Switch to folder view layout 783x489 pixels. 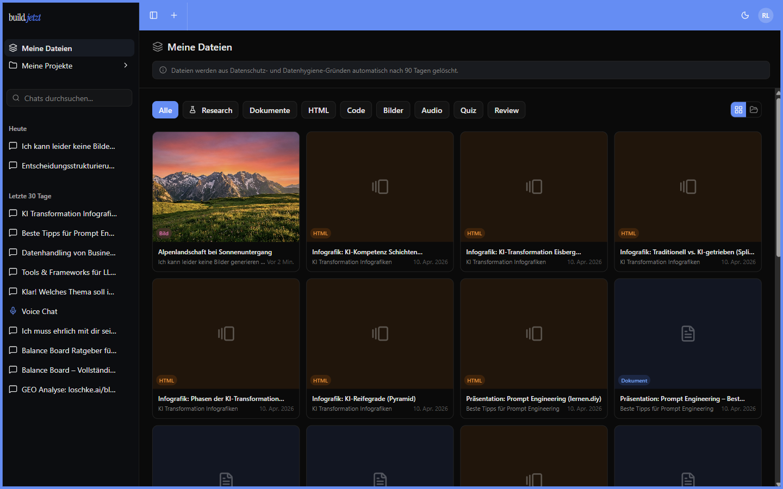[754, 110]
